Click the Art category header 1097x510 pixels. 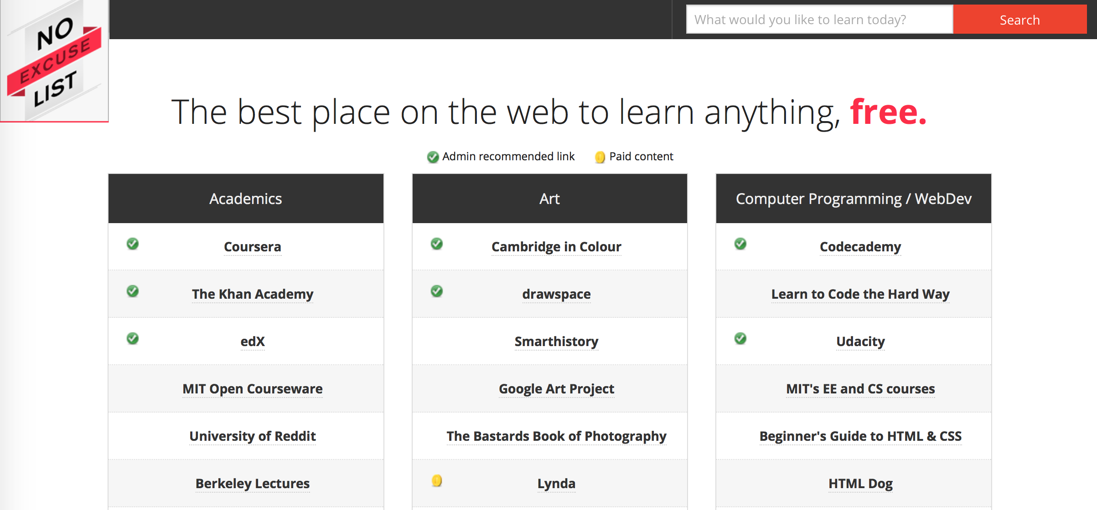coord(549,199)
